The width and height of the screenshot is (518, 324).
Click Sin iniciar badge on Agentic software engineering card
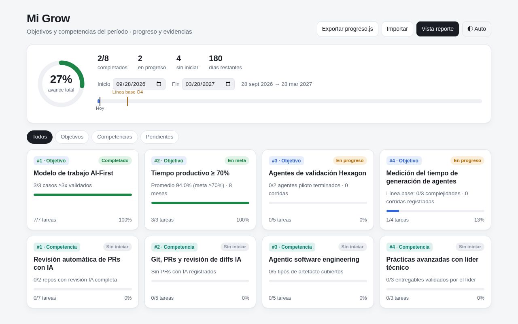click(x=352, y=247)
